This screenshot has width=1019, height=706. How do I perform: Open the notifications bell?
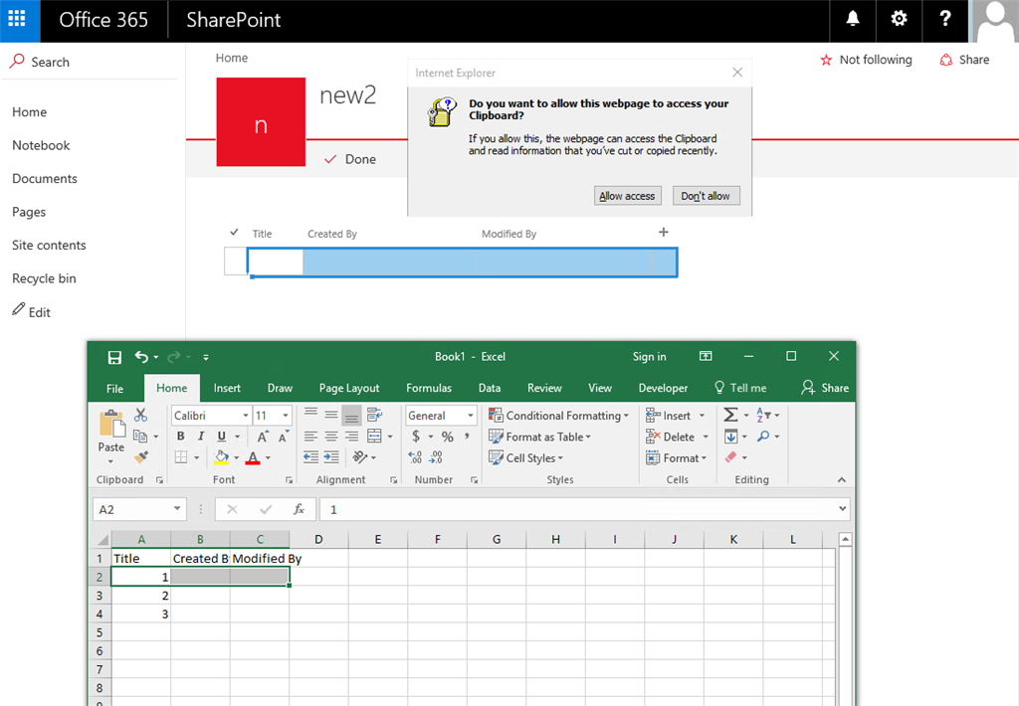pos(853,20)
